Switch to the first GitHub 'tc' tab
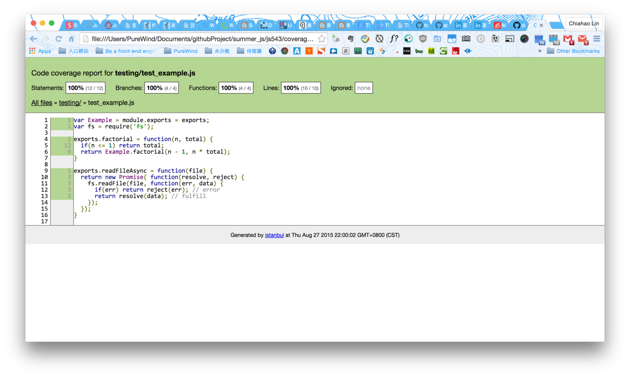This screenshot has width=630, height=378. [x=422, y=25]
